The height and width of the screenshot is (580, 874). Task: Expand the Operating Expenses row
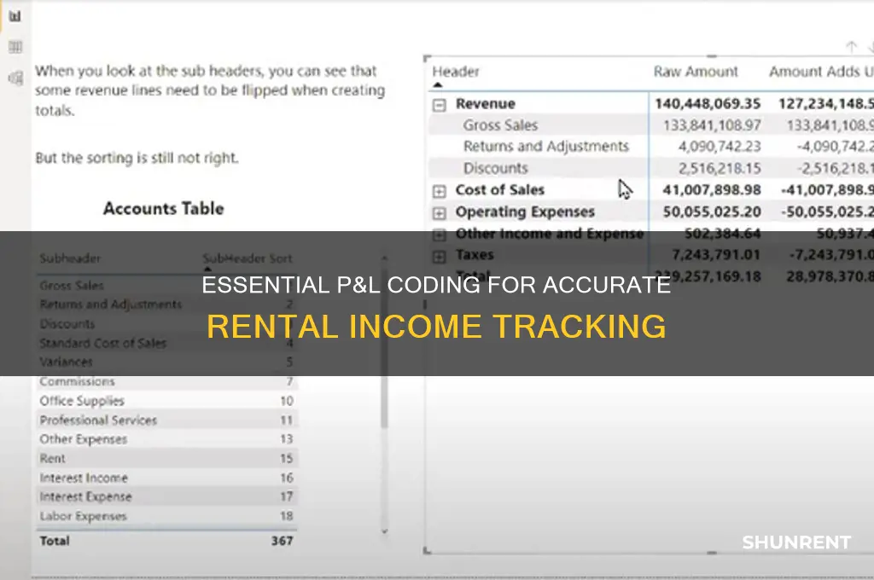coord(440,213)
